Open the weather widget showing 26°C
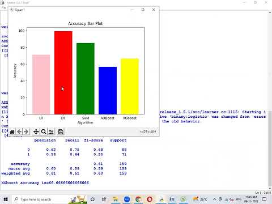The image size is (272, 204). [200, 199]
